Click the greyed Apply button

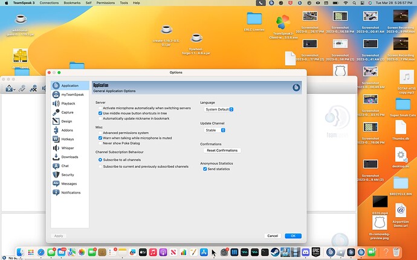pos(59,236)
